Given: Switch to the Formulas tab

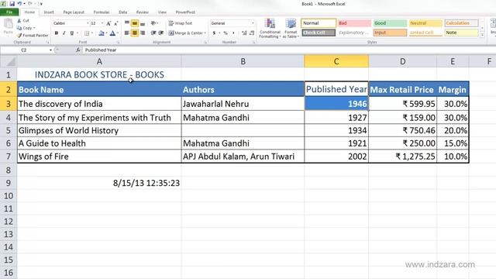Looking at the screenshot, I should tap(102, 12).
